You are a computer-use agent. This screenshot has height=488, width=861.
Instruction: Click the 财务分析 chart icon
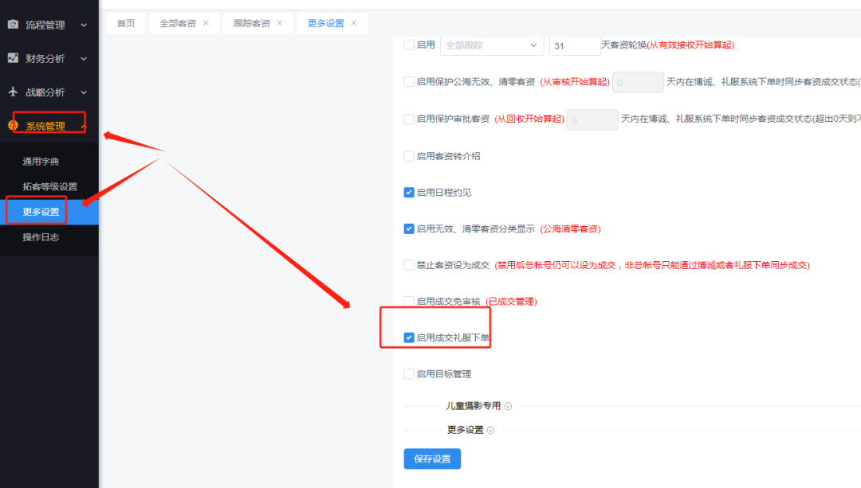(11, 57)
